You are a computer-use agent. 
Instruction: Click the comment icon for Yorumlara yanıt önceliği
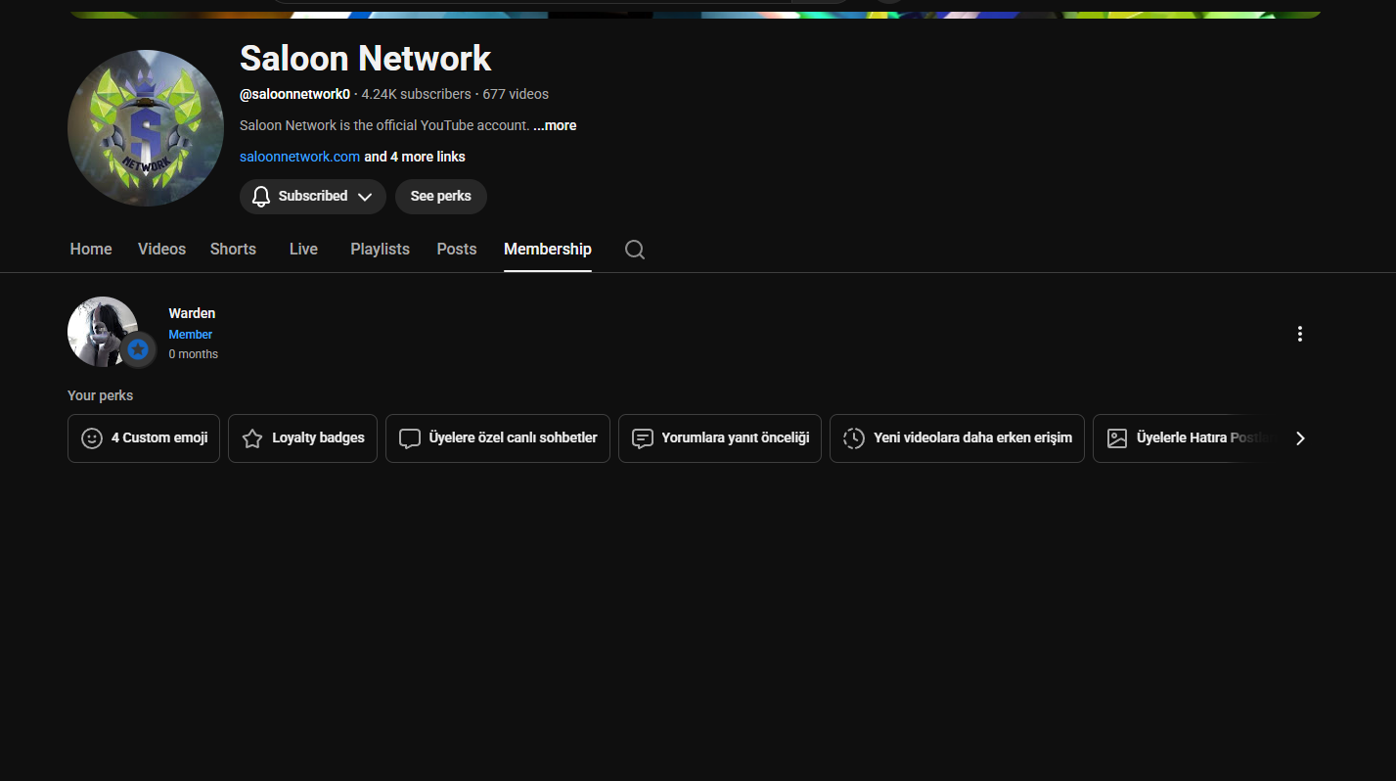pos(643,438)
